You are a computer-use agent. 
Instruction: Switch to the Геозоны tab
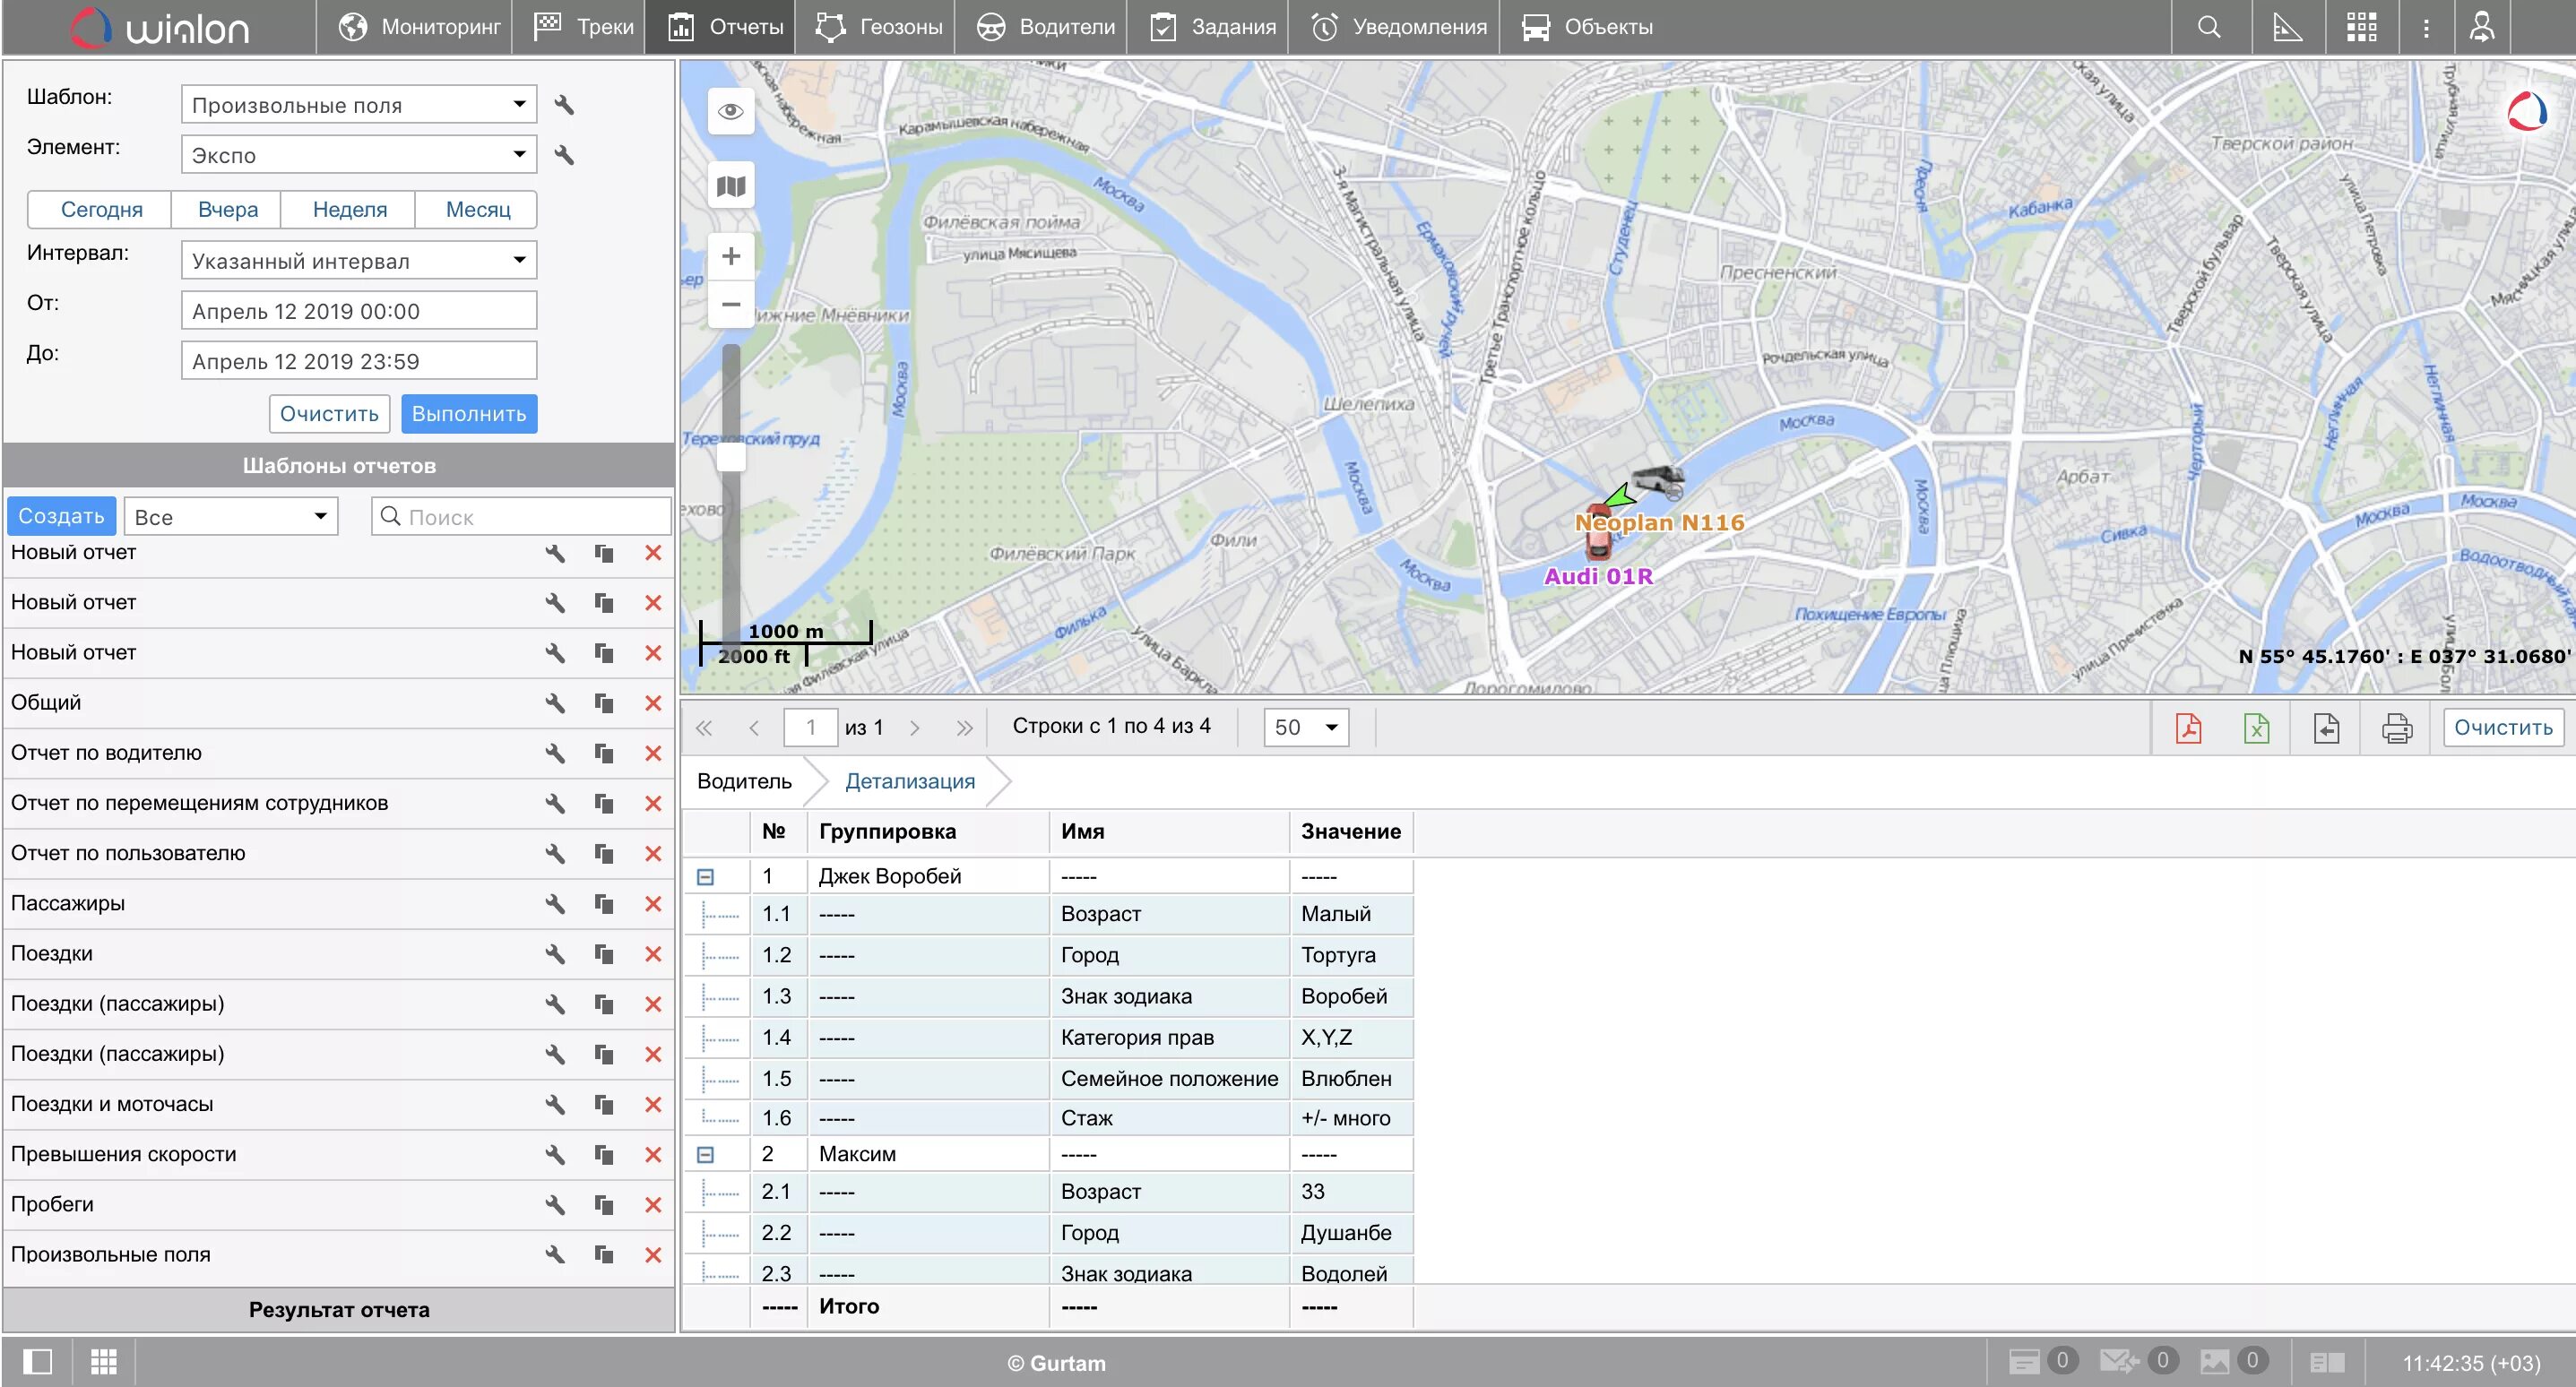coord(879,27)
